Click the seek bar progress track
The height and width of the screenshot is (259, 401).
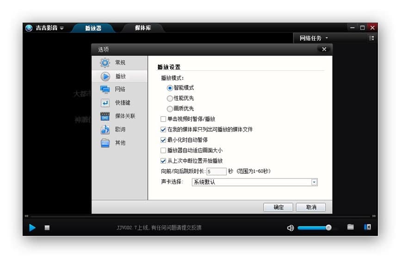pos(200,216)
